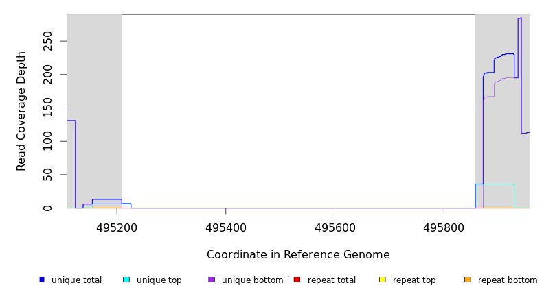Select the "repeat total" legend label
The width and height of the screenshot is (544, 296).
pyautogui.click(x=332, y=280)
